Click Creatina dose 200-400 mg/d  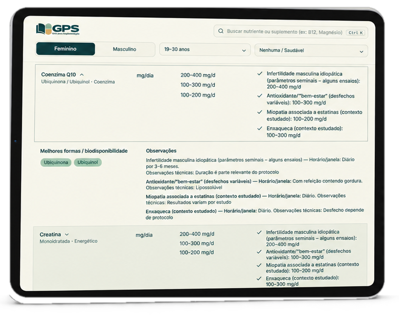(197, 234)
